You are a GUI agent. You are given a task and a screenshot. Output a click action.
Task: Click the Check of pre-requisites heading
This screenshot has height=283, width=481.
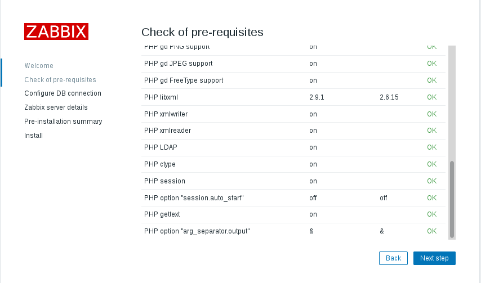[202, 32]
